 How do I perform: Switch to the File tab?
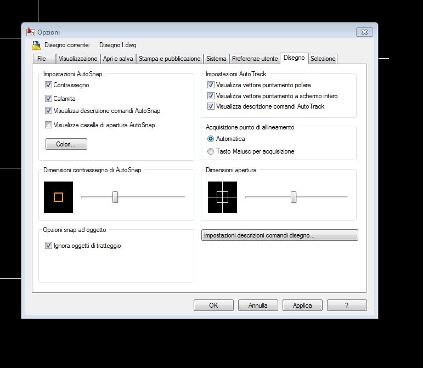point(44,59)
